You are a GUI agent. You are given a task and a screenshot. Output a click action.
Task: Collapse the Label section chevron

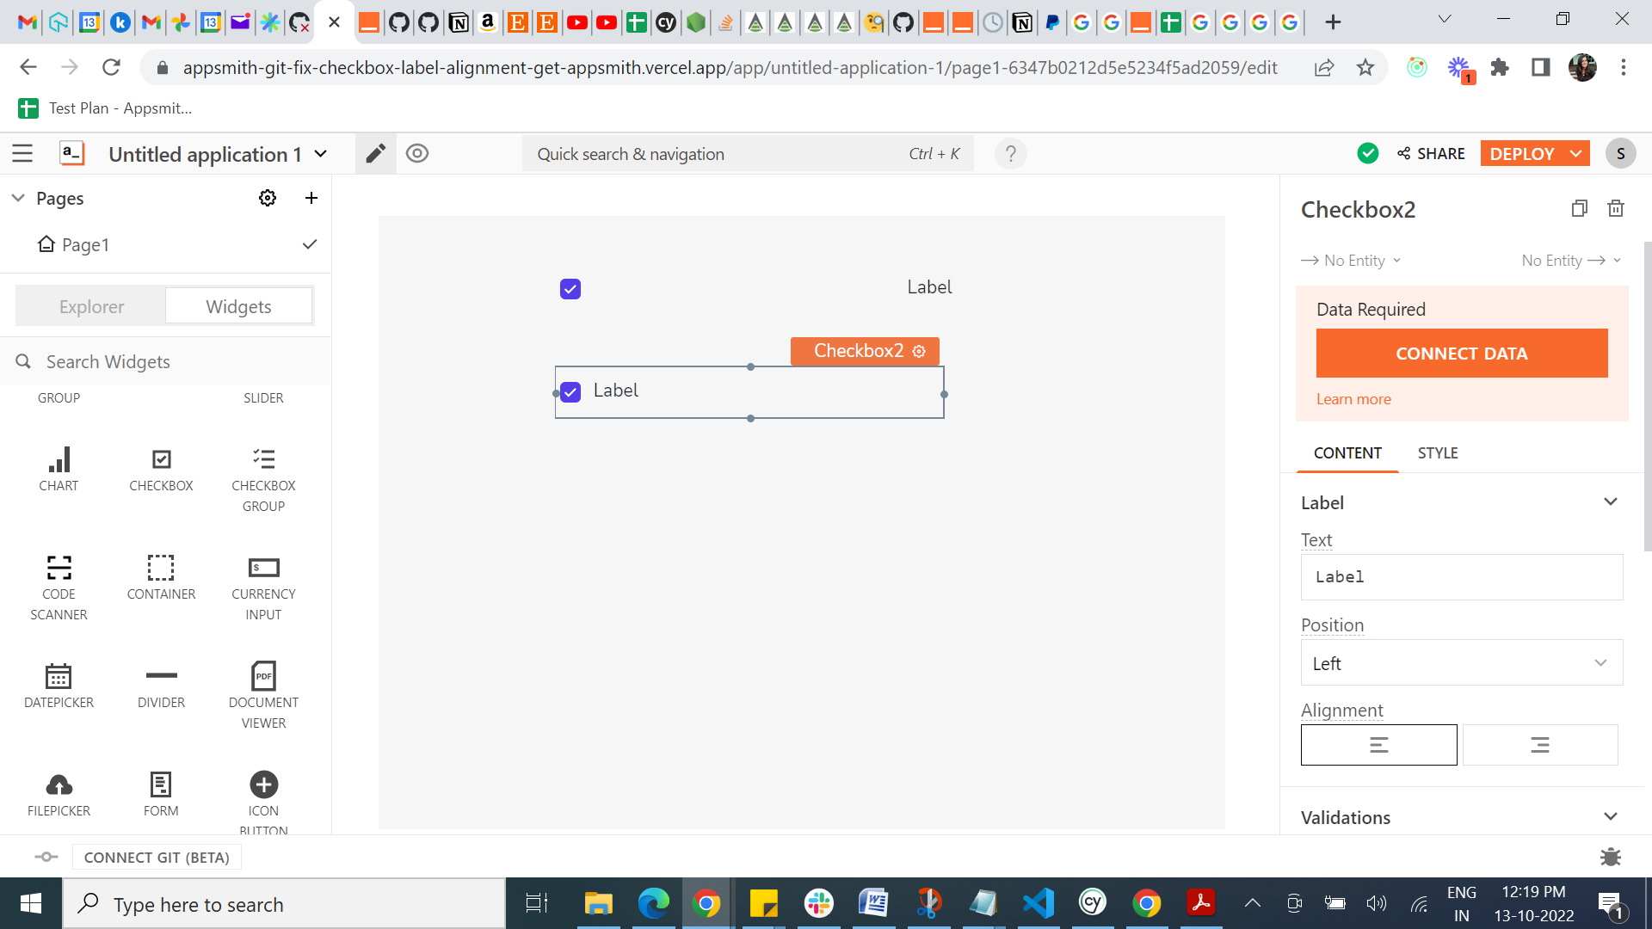coord(1610,502)
